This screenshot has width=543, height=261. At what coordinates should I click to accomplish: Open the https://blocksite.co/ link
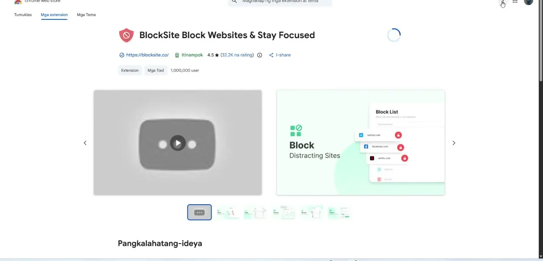[147, 55]
